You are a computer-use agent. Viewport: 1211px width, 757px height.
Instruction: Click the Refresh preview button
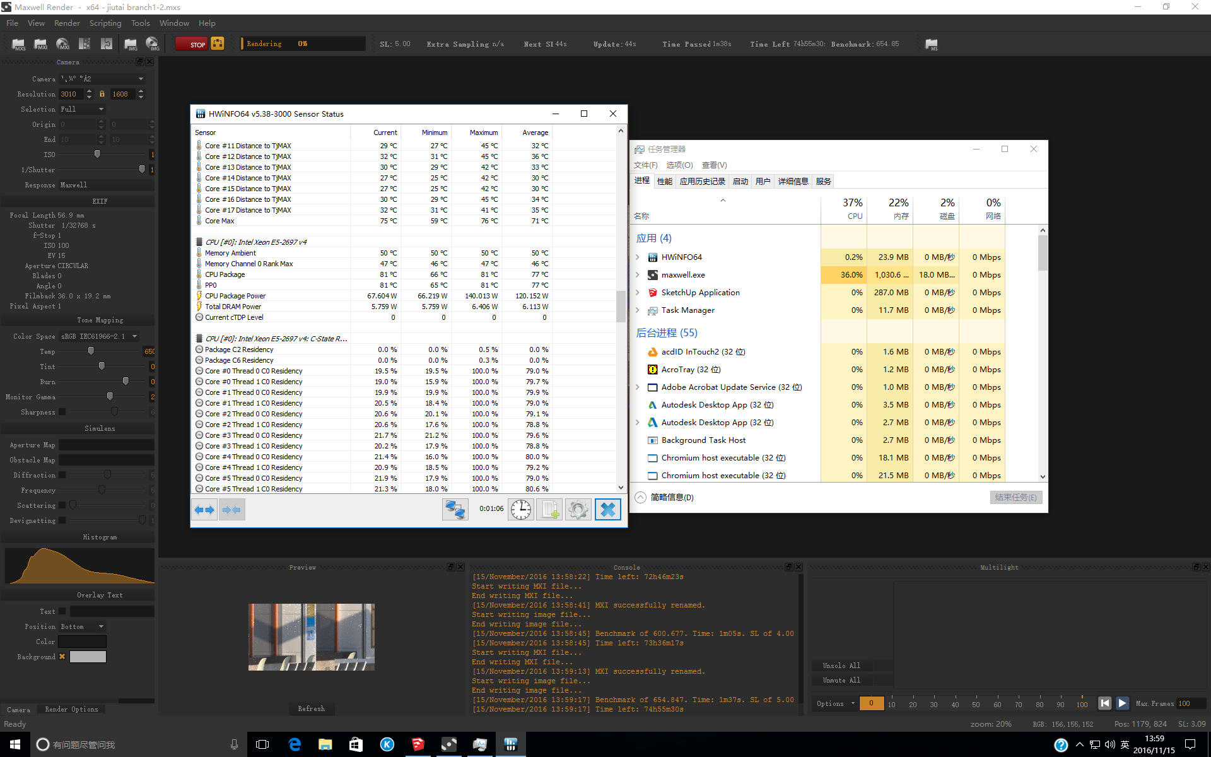coord(311,708)
